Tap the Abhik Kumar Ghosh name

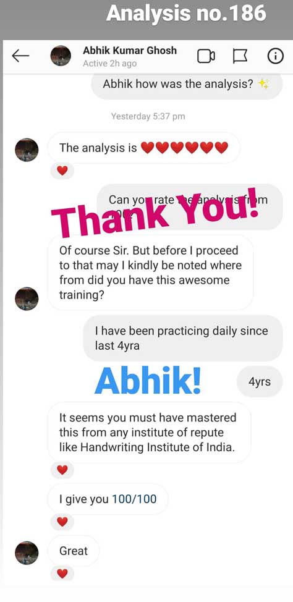pyautogui.click(x=130, y=50)
